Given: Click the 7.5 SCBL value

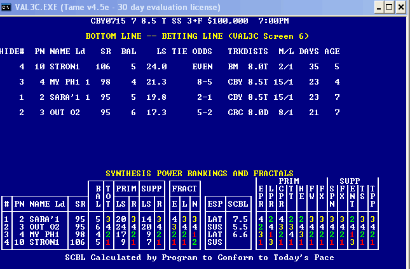Looking at the screenshot, I should click(240, 219).
